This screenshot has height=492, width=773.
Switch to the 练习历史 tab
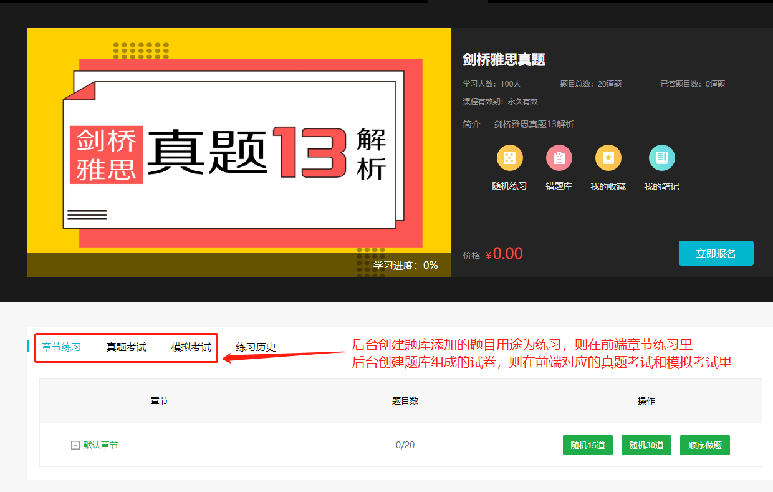pyautogui.click(x=256, y=347)
